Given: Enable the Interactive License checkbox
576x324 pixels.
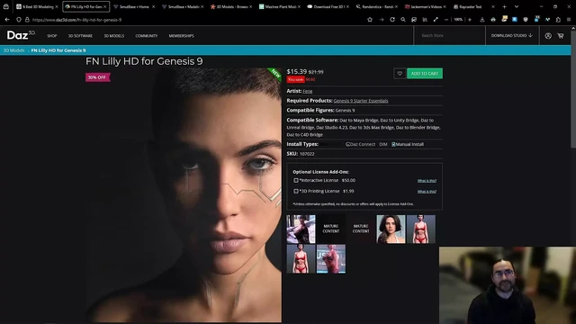Looking at the screenshot, I should 296,180.
